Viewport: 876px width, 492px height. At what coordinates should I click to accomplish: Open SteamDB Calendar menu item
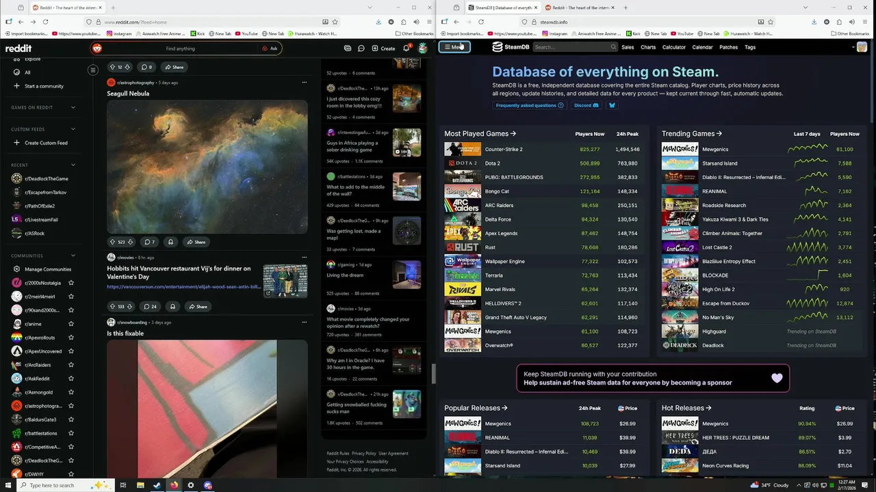pos(702,47)
